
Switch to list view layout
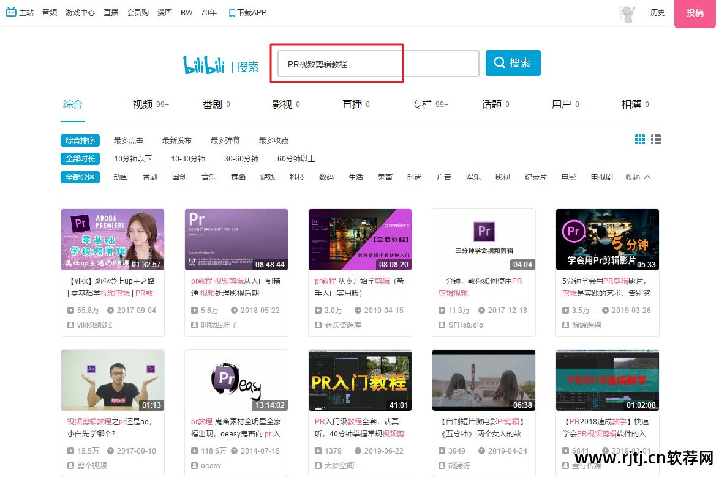(655, 139)
